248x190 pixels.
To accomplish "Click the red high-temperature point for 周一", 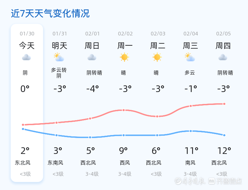I will point(124,110).
